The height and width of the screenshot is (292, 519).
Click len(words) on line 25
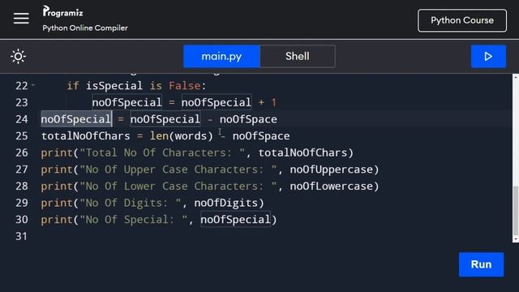pyautogui.click(x=182, y=135)
